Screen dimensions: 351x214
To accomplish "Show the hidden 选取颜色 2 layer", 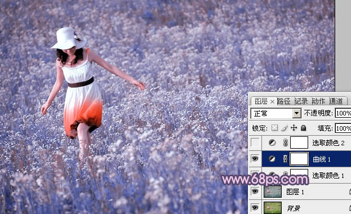I will pos(255,142).
